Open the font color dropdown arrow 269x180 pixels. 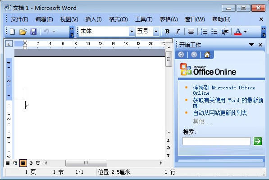(x=245, y=32)
